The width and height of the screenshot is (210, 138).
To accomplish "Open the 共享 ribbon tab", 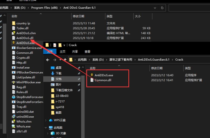I will click(x=75, y=51).
